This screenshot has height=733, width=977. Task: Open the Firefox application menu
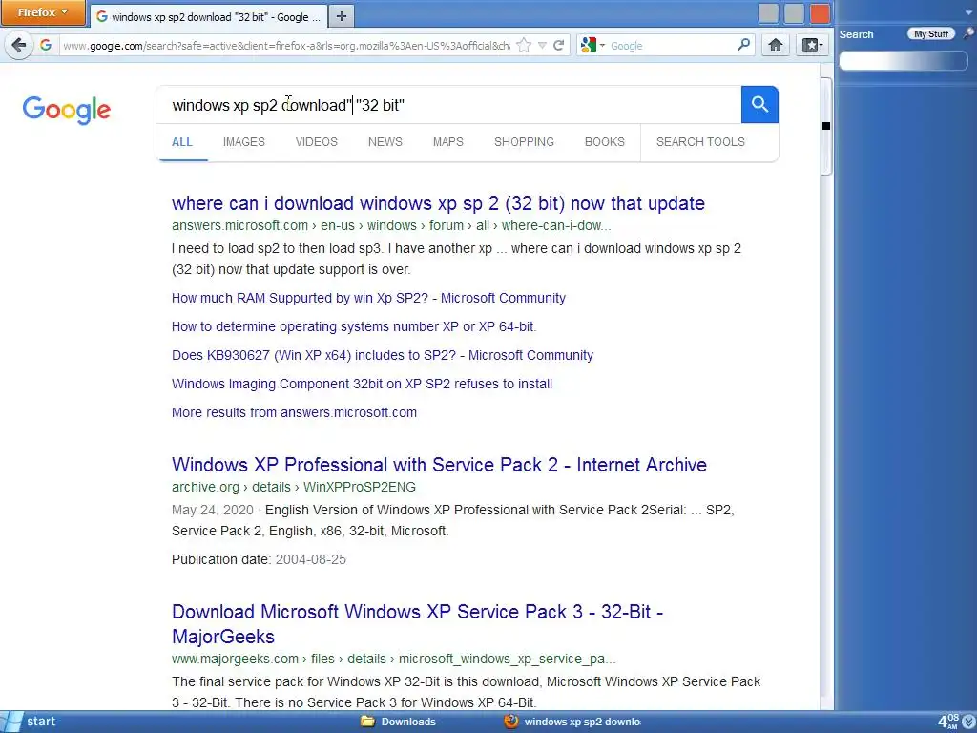[42, 12]
